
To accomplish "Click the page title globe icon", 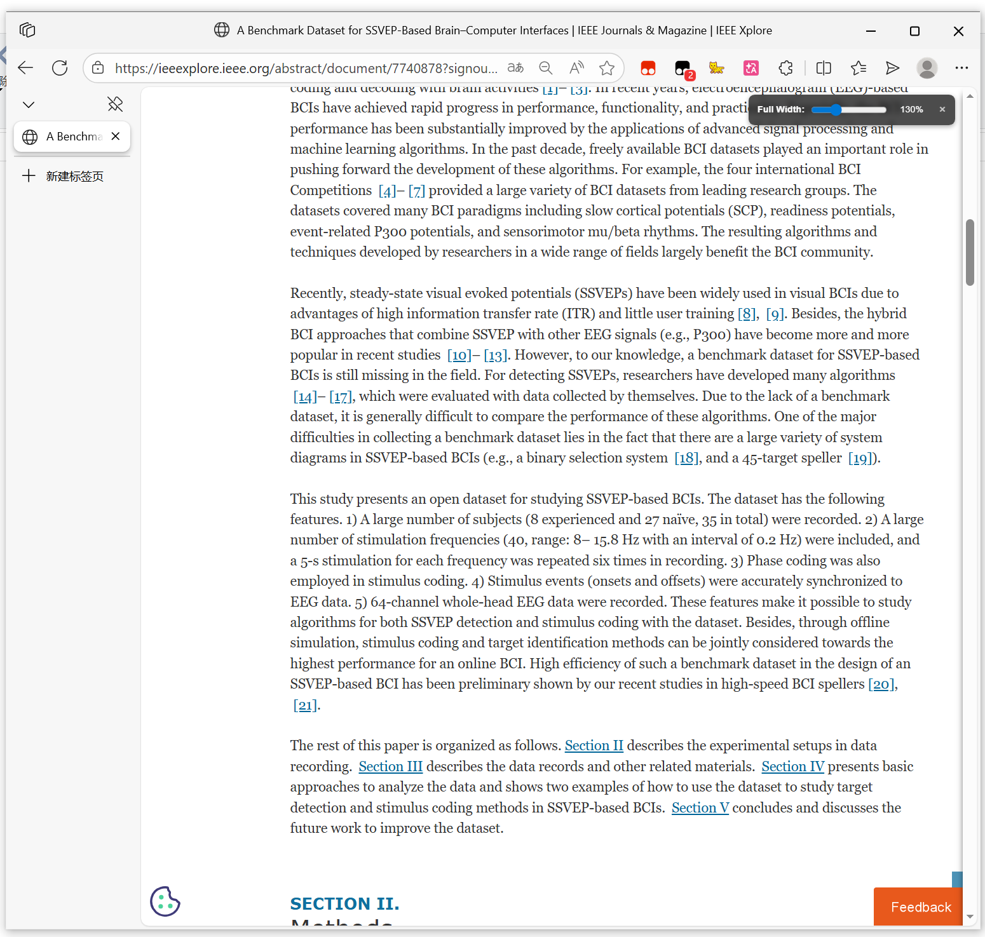I will point(222,30).
